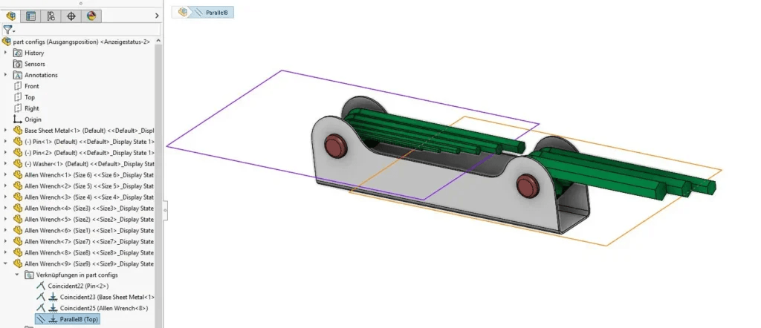This screenshot has width=761, height=328.
Task: Open the FeatureManager design tree tab
Action: (x=10, y=16)
